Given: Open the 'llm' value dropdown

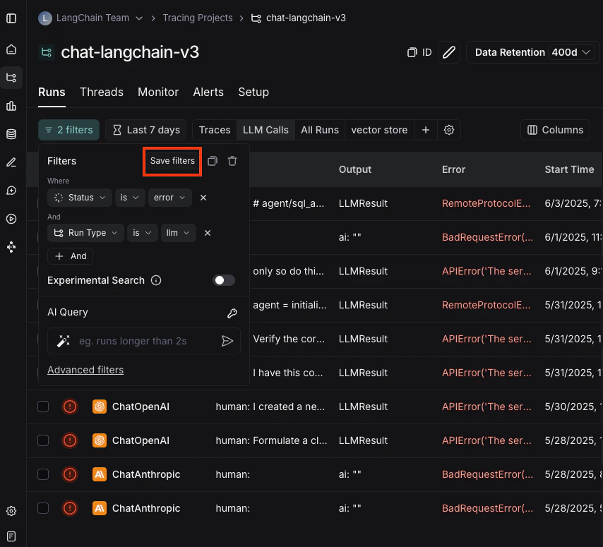Looking at the screenshot, I should 179,233.
